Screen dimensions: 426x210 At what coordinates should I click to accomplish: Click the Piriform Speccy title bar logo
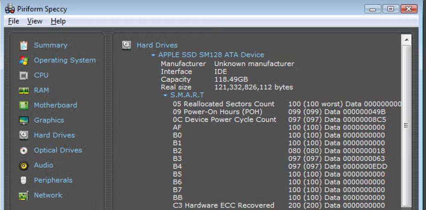tap(10, 9)
